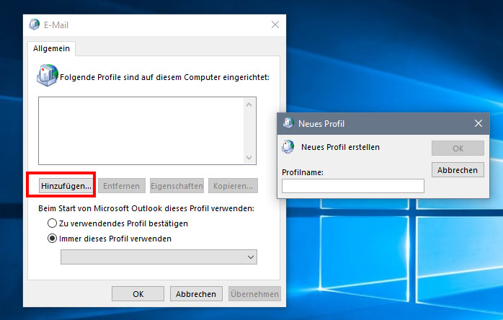503x320 pixels.
Task: Open Eigenschaften for the profile
Action: (177, 186)
